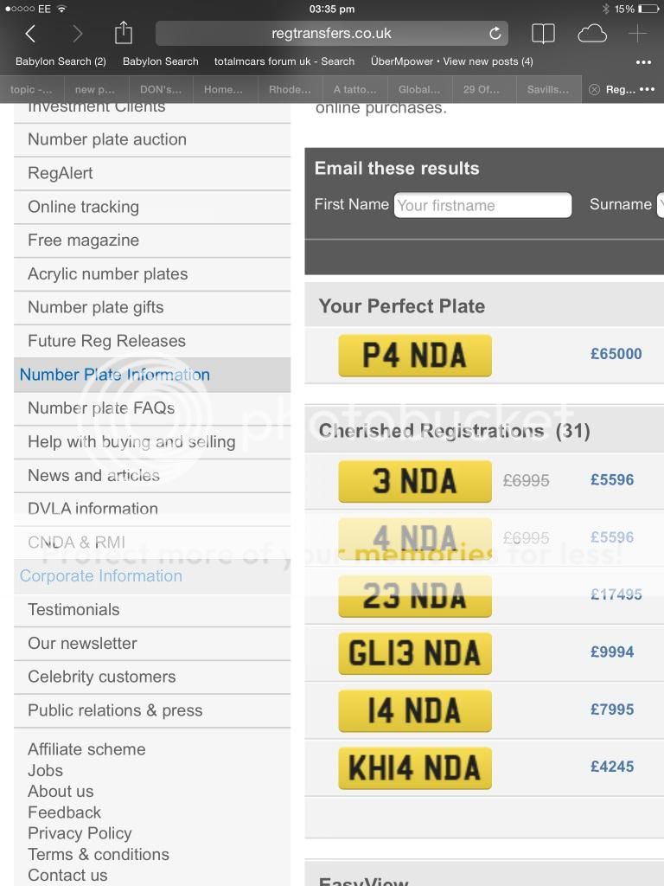Reload the page with refresh icon
Viewport: 664px width, 886px height.
(495, 34)
